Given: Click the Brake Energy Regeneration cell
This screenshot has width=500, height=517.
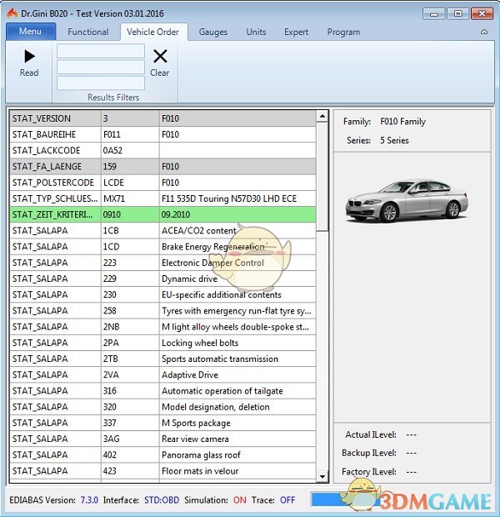Looking at the screenshot, I should pyautogui.click(x=237, y=247).
